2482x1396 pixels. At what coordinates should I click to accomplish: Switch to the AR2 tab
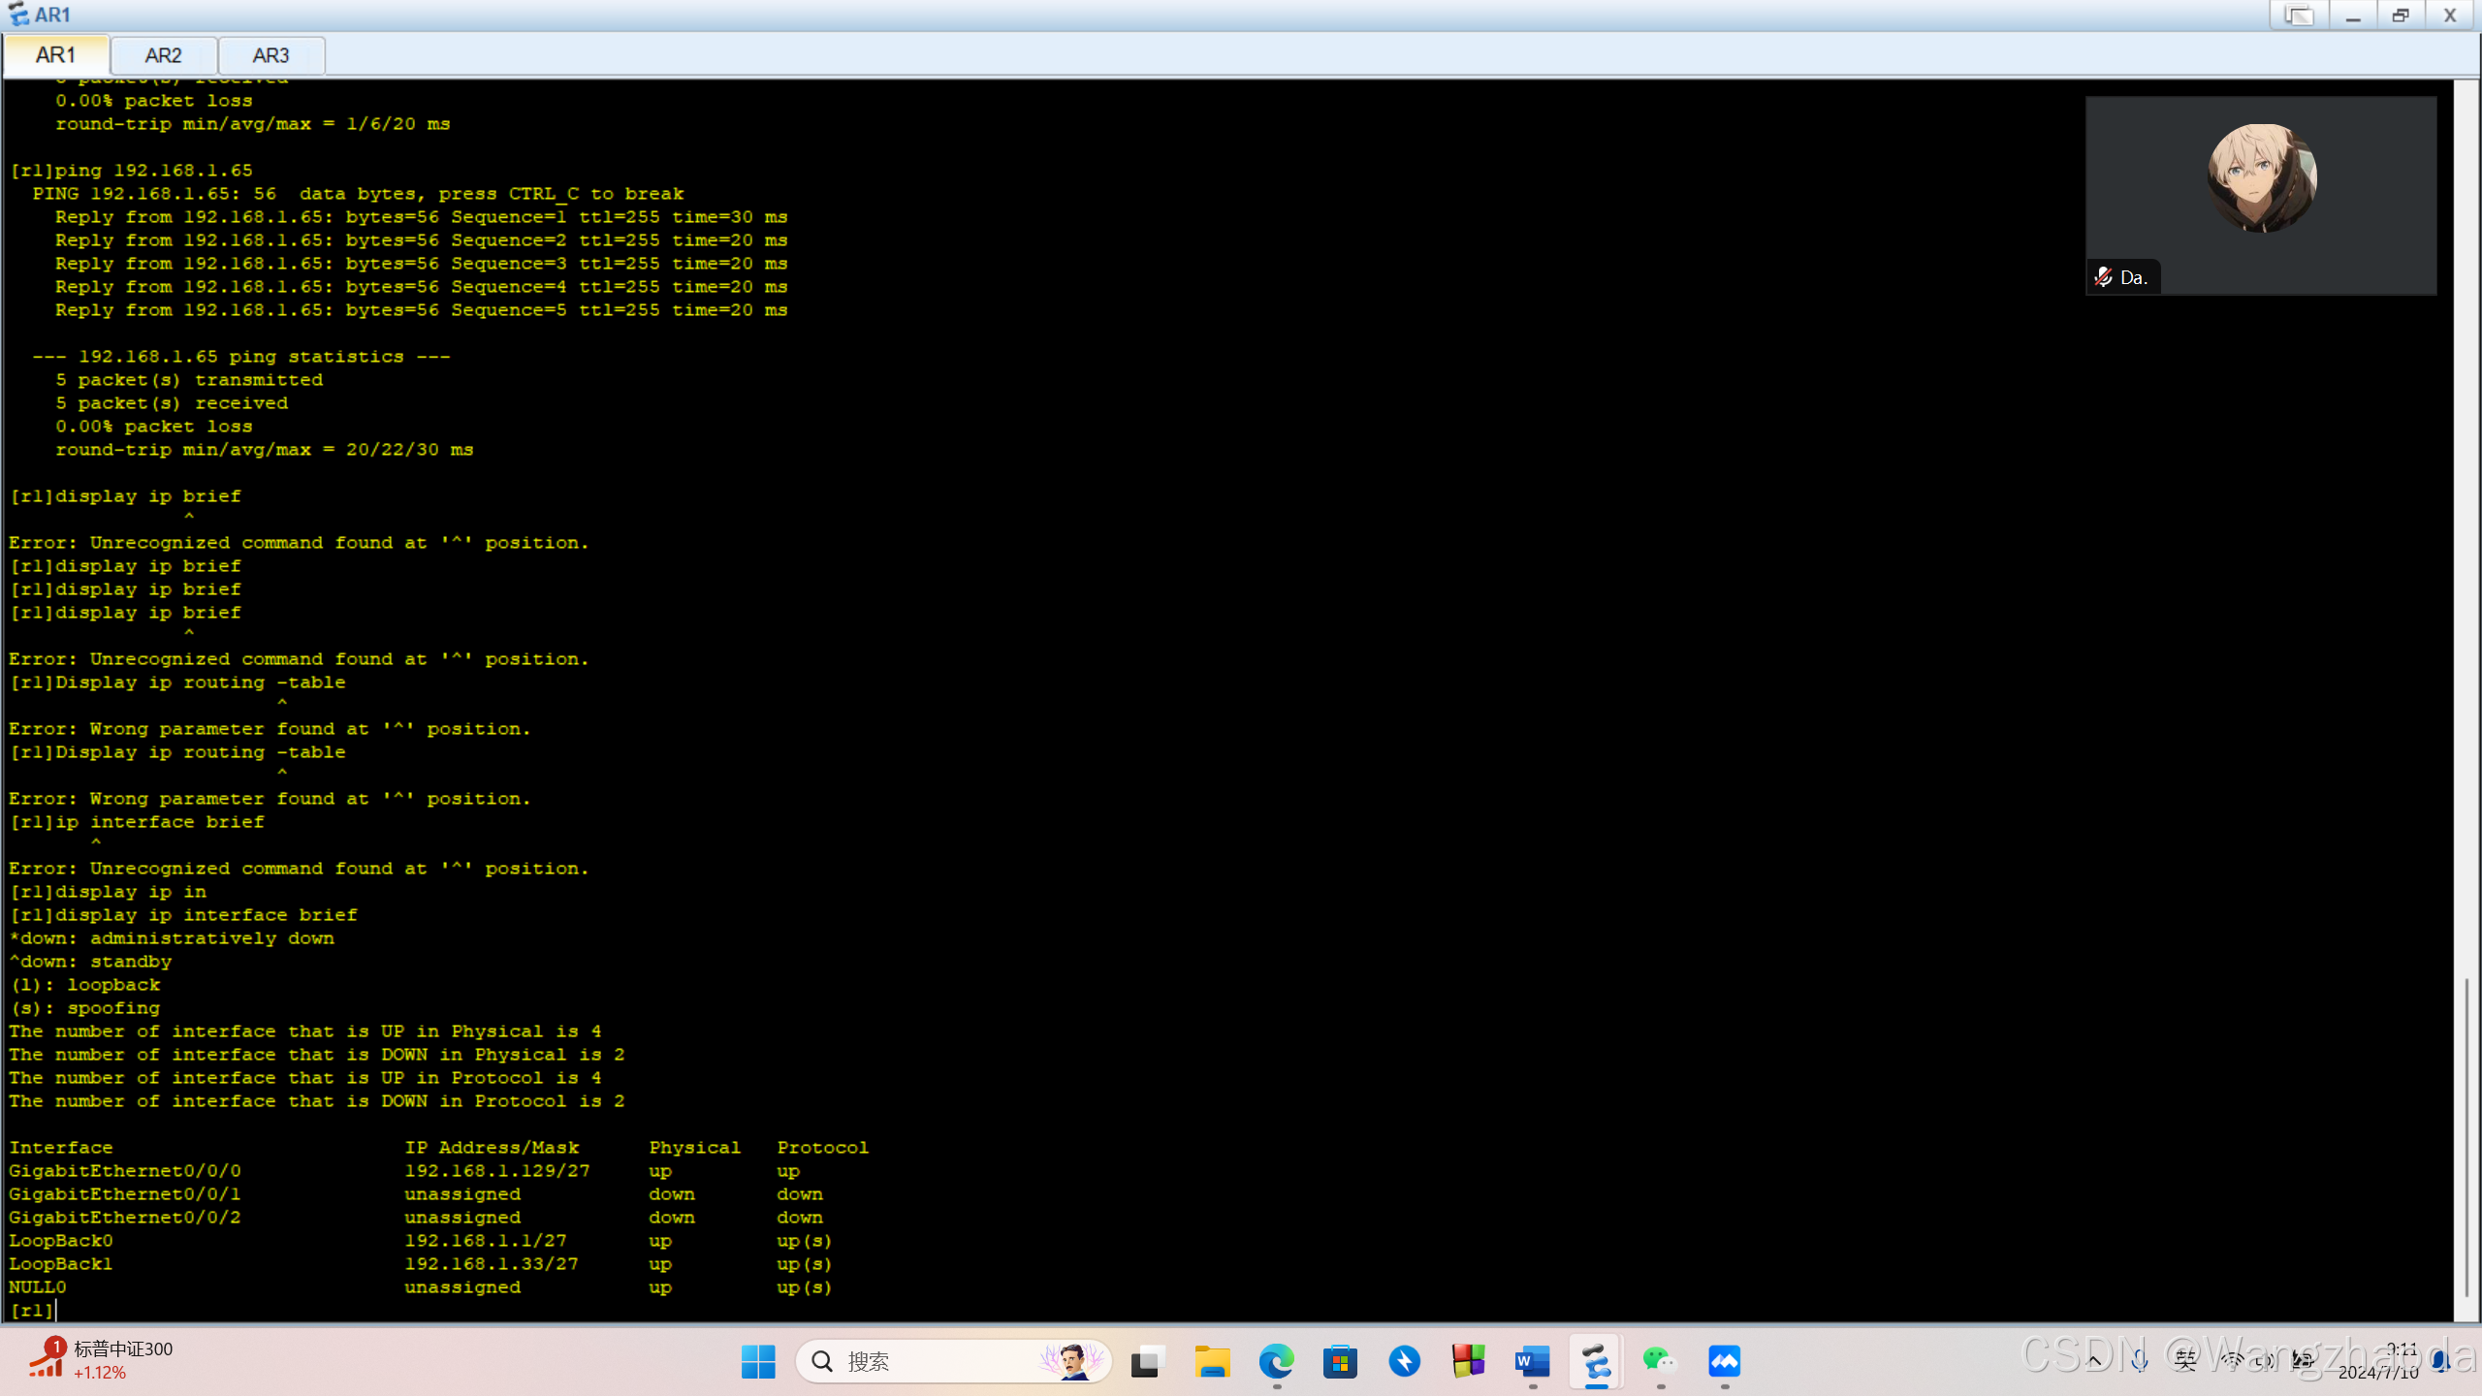point(163,55)
